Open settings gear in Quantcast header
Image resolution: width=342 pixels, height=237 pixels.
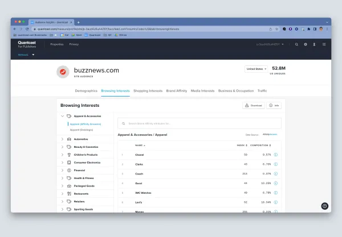point(306,44)
